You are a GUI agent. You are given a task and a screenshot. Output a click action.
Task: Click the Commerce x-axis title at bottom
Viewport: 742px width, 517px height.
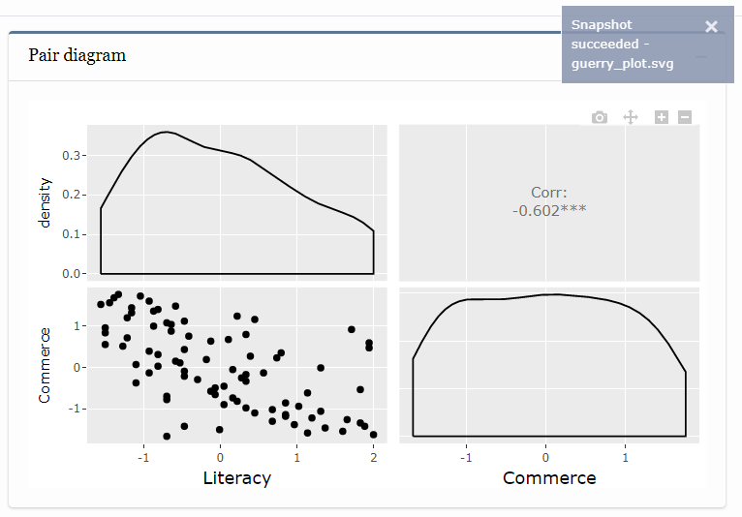coord(549,477)
